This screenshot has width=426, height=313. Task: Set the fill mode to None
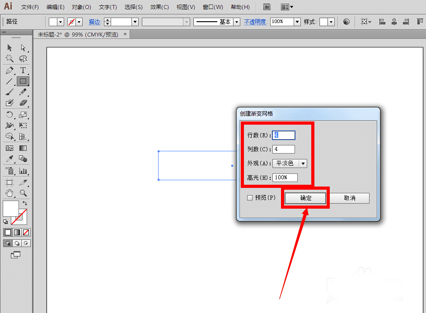tap(26, 232)
